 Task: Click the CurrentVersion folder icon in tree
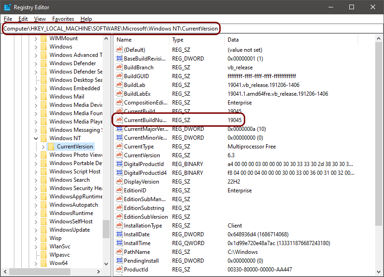tap(51, 146)
